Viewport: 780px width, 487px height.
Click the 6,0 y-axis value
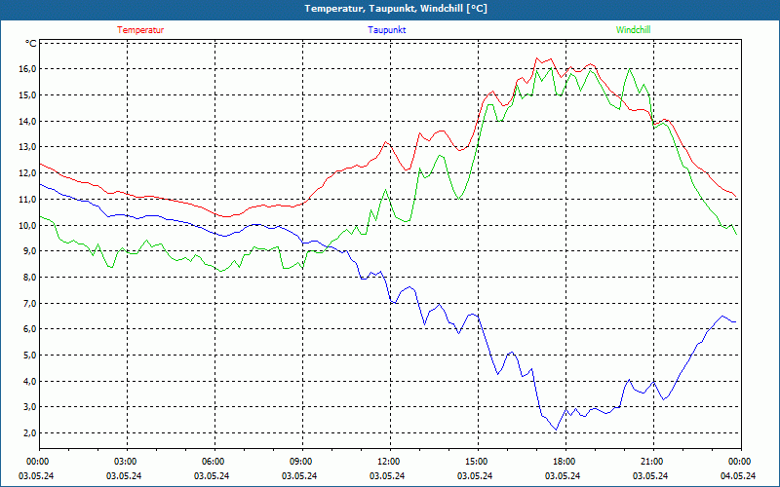30,329
